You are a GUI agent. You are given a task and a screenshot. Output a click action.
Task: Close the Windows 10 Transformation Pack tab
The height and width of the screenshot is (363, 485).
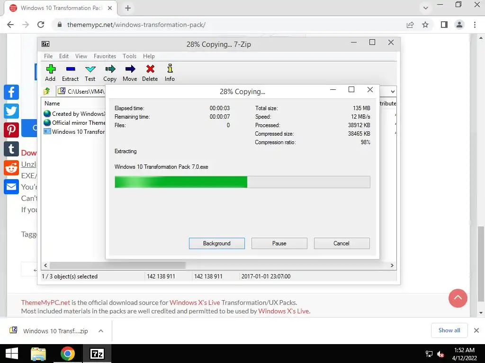point(110,9)
